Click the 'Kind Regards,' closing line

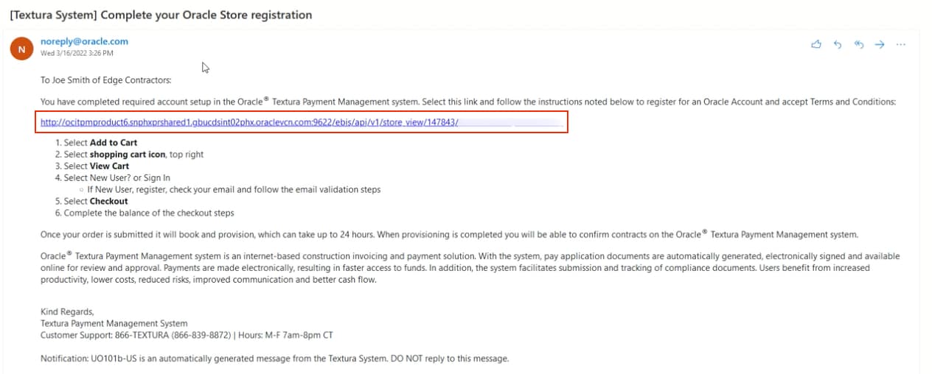67,311
